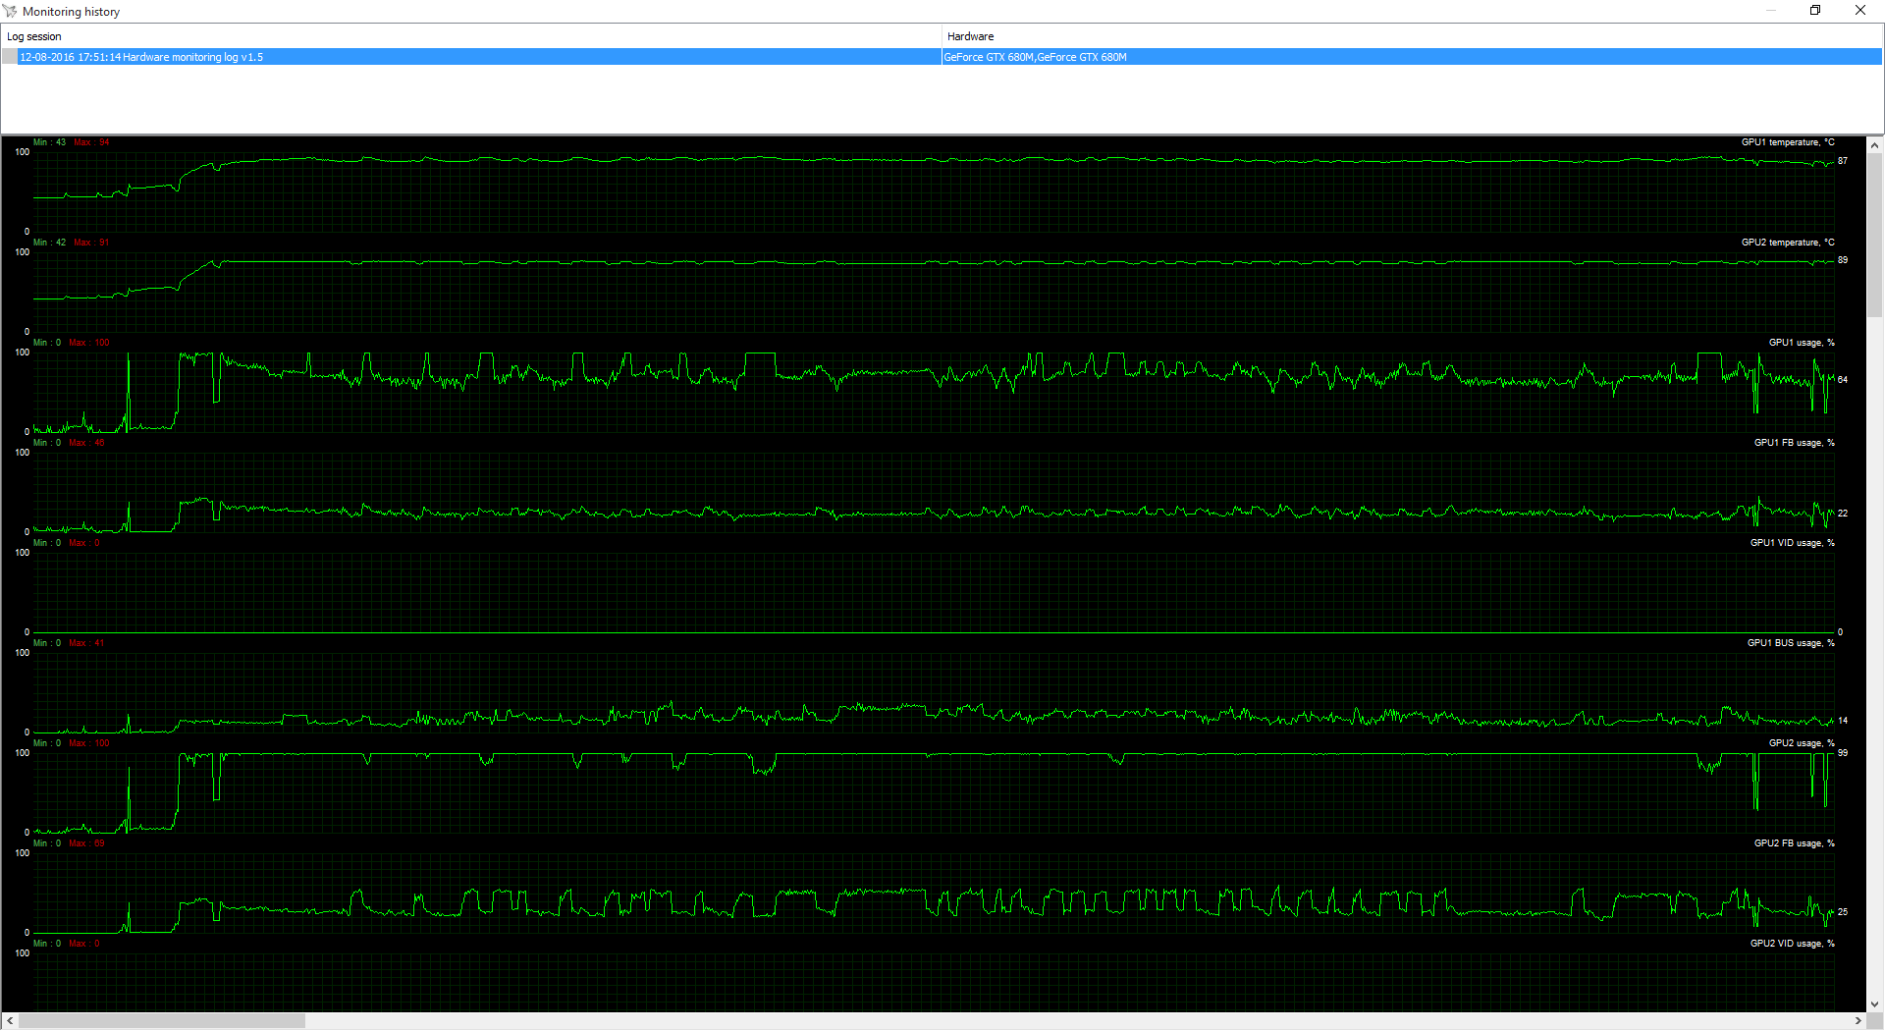Viewport: 1885px width, 1031px height.
Task: Click the horizontal scrollbar right arrow
Action: pyautogui.click(x=1858, y=1021)
